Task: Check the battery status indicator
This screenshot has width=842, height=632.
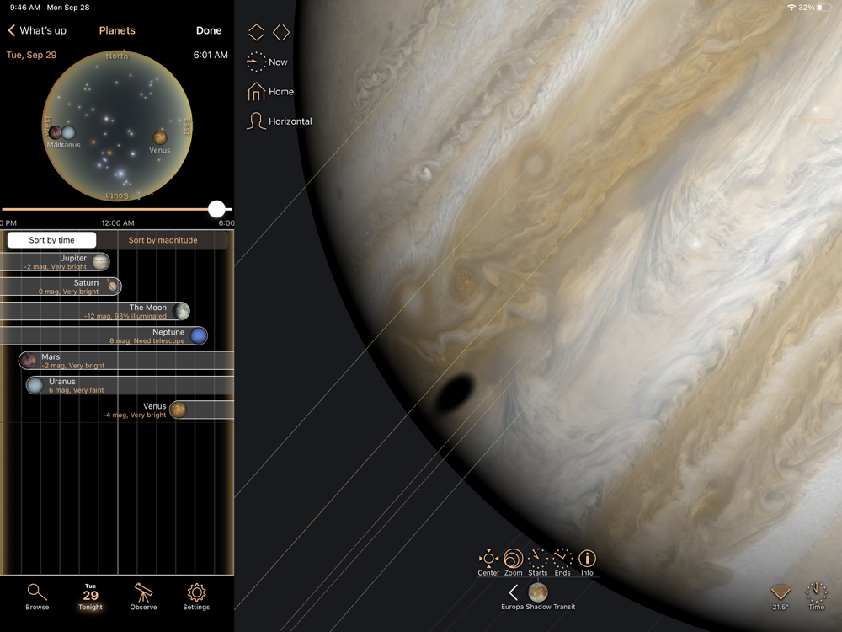Action: [x=824, y=8]
